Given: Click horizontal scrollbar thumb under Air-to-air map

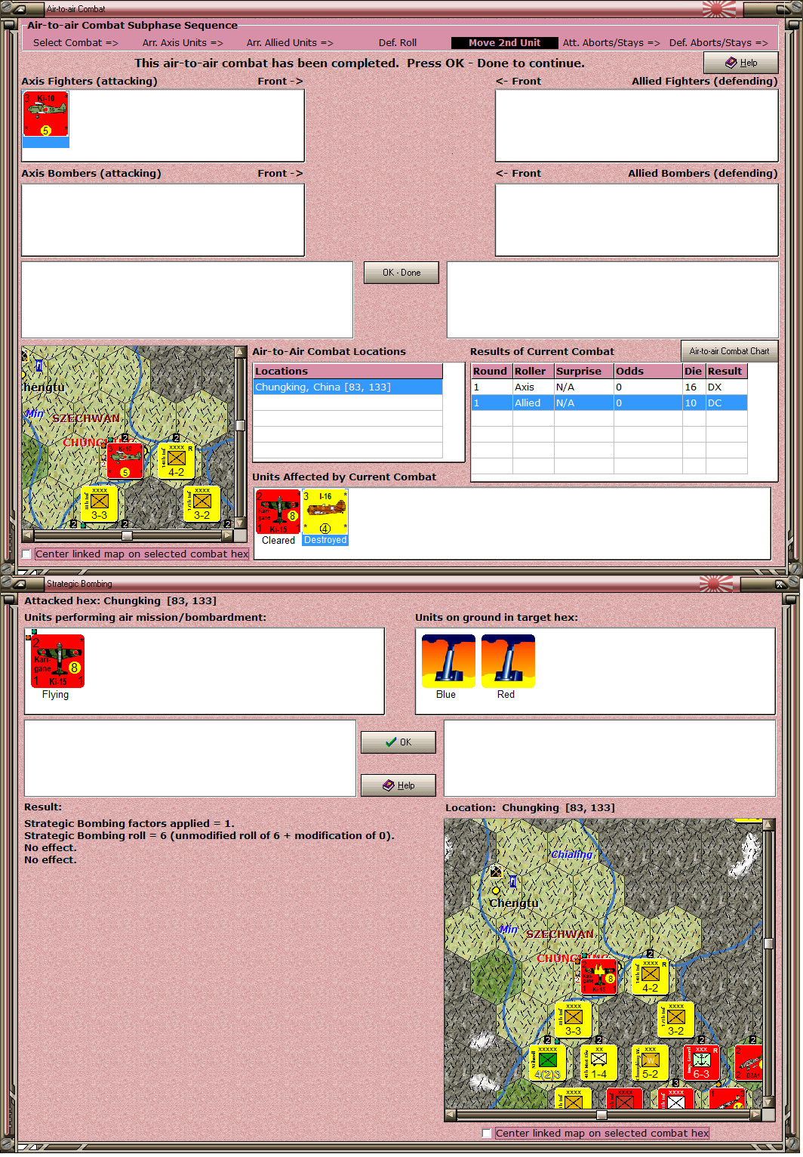Looking at the screenshot, I should (127, 535).
